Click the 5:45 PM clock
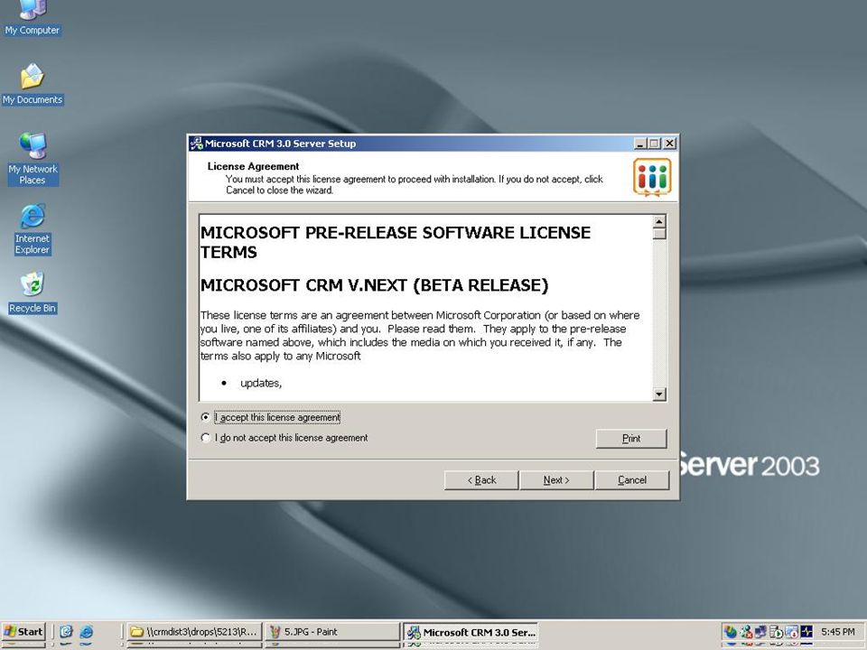This screenshot has height=650, width=867. click(838, 632)
